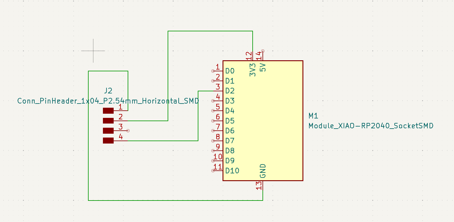Select the D0 pin label

click(x=230, y=71)
